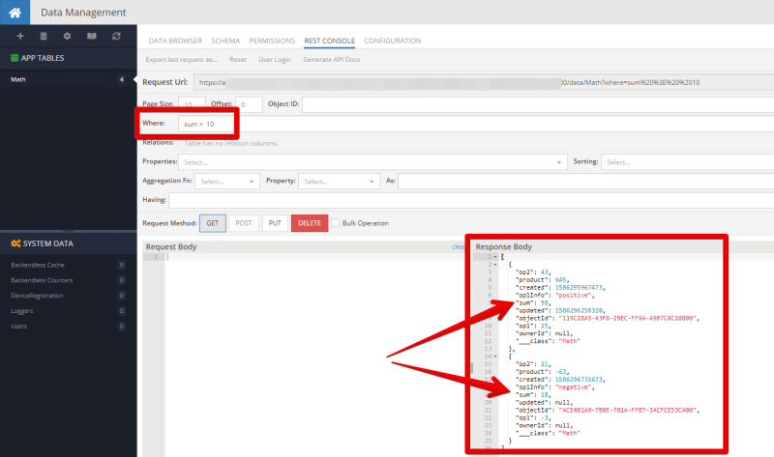Click the Generate API Docs link
The image size is (774, 457).
331,60
